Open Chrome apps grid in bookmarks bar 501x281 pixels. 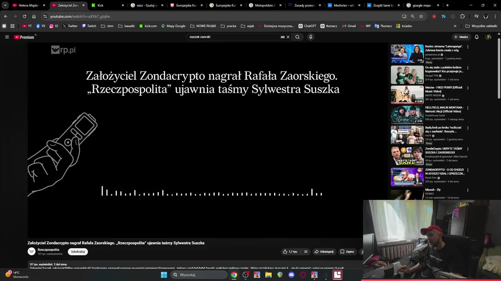pos(13,26)
